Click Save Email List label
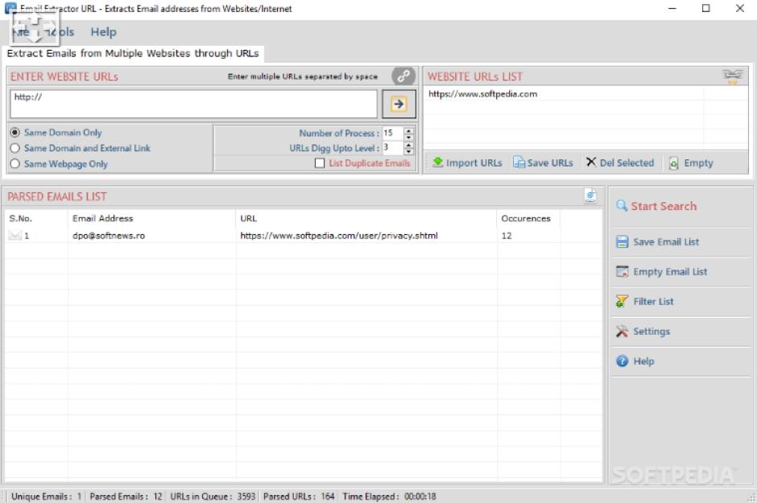Screen dimensions: 757x503 [x=666, y=242]
